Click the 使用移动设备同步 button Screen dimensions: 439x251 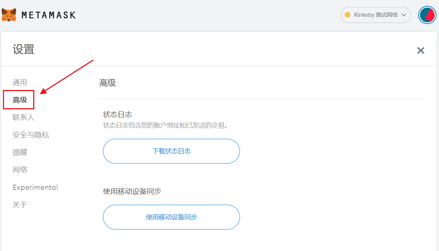[x=171, y=217]
